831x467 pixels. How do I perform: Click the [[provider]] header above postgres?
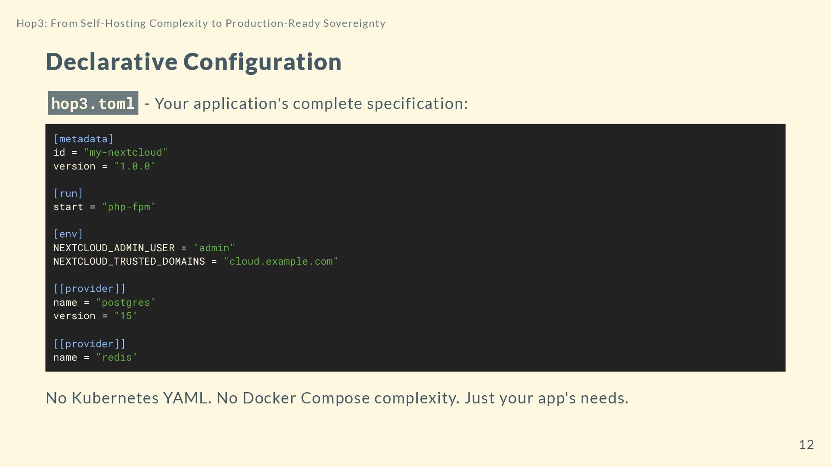coord(89,288)
